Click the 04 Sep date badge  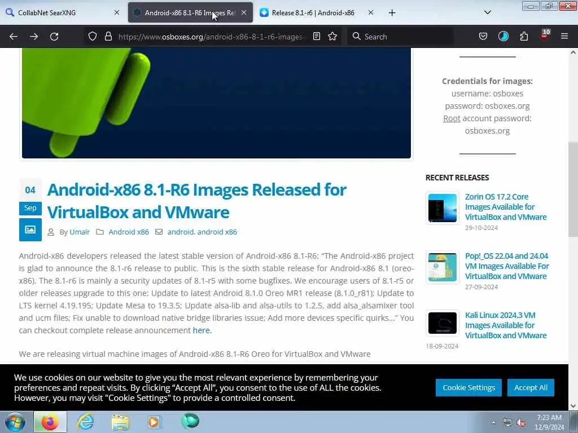[x=30, y=197]
